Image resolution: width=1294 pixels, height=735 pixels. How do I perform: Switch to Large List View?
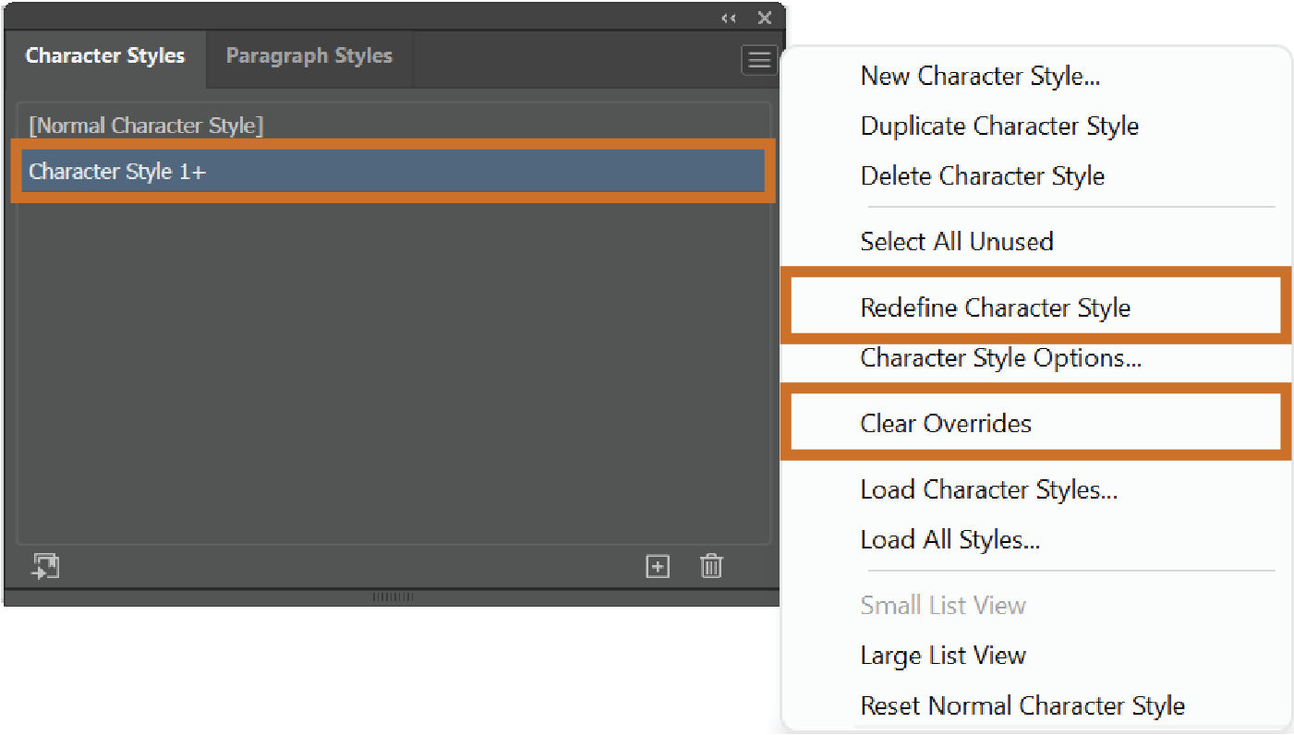click(942, 656)
